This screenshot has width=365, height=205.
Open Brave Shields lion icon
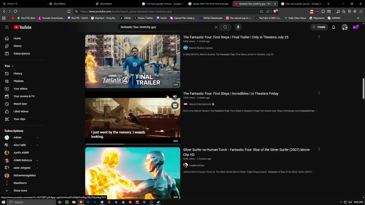click(275, 11)
